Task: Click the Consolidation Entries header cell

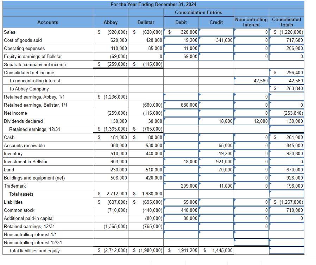Action: (198, 13)
